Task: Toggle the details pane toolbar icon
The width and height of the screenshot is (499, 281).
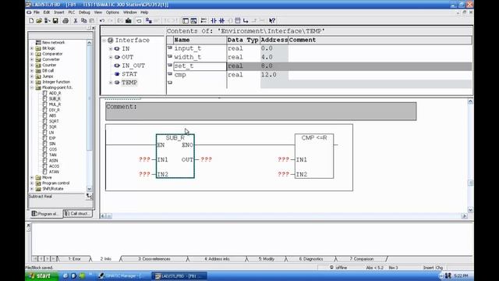Action: pyautogui.click(x=193, y=21)
